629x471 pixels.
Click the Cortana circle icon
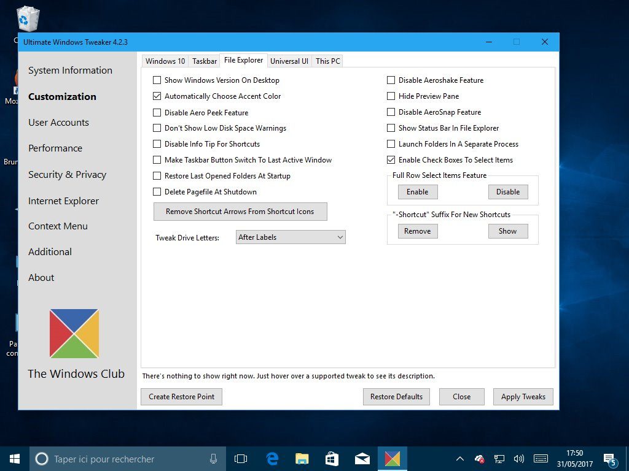click(42, 459)
